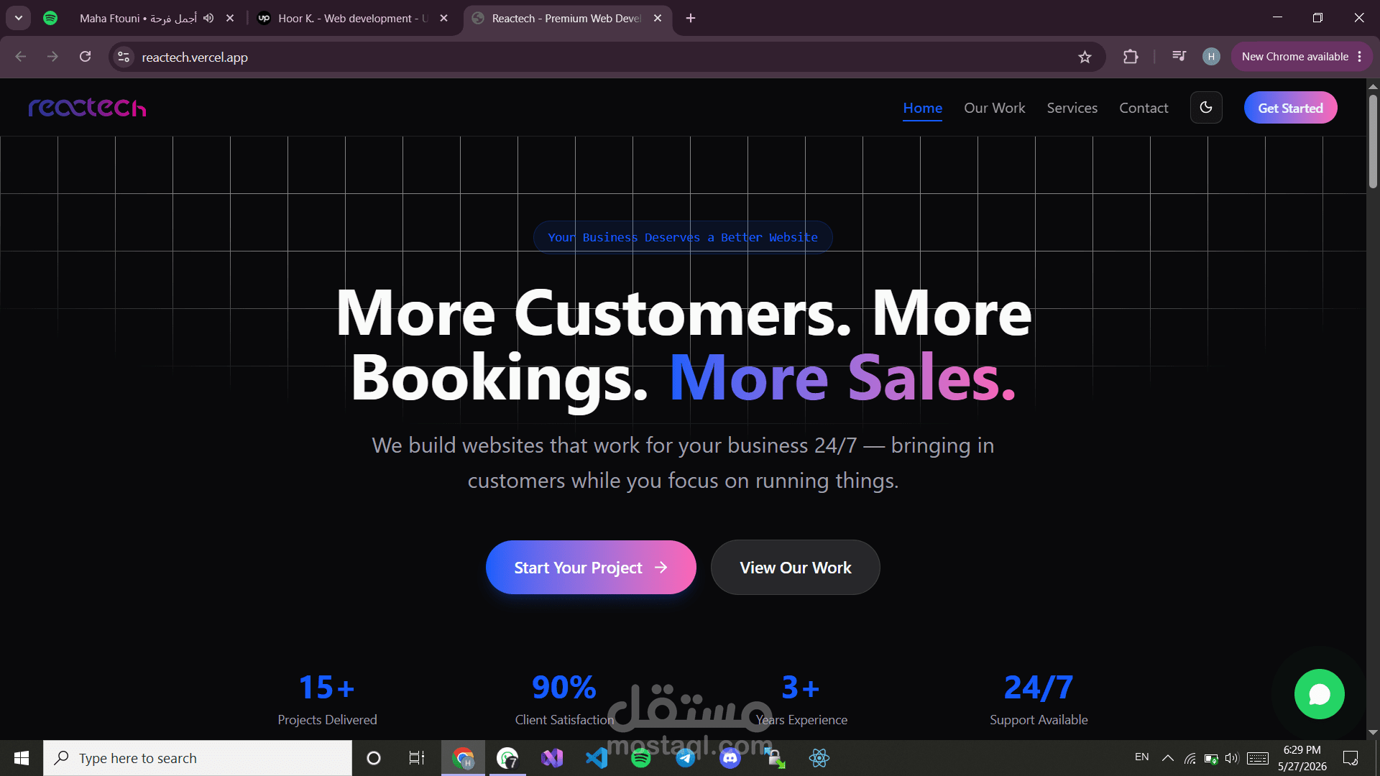This screenshot has height=776, width=1380.
Task: Go back to previous page
Action: (x=20, y=57)
